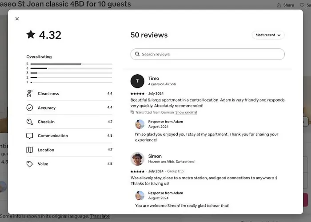The image size is (311, 222).
Task: Open the Most recent sort dropdown
Action: pyautogui.click(x=268, y=35)
